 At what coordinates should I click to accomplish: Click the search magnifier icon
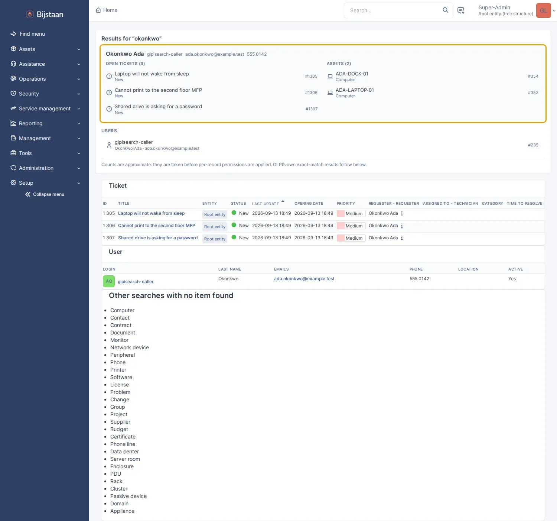click(445, 10)
